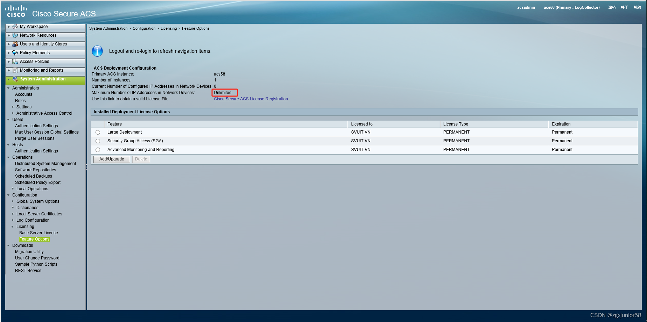Click System Administration in the breadcrumb

[x=108, y=29]
